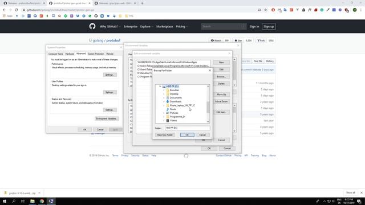
Task: Click the Folder name input field
Action: (x=188, y=128)
